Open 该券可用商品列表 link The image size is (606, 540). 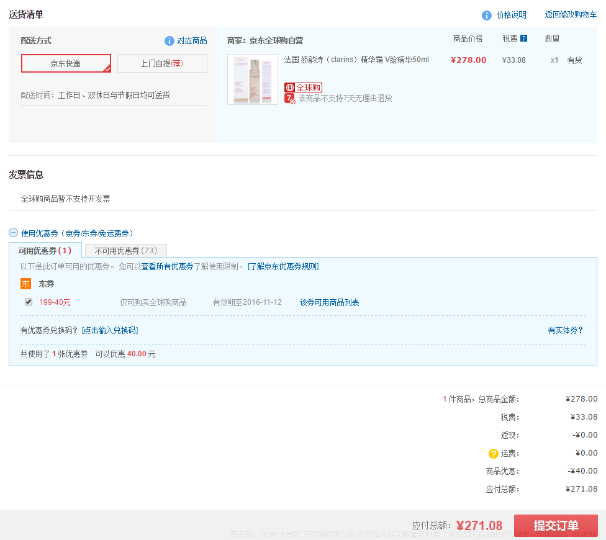[329, 302]
